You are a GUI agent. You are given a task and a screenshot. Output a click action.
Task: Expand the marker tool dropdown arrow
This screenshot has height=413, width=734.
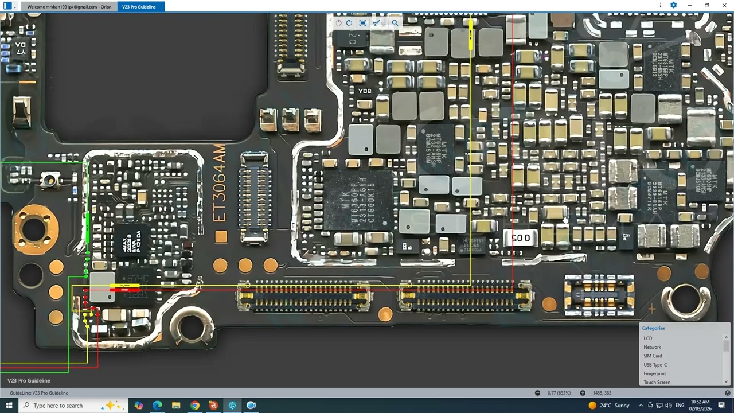[x=382, y=23]
